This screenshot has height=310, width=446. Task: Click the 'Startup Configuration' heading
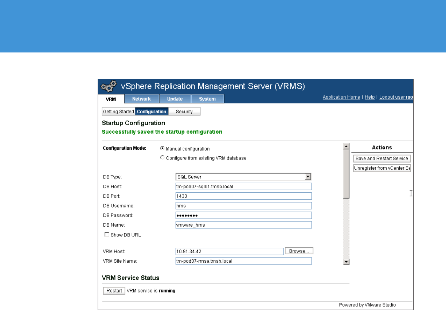(x=133, y=123)
